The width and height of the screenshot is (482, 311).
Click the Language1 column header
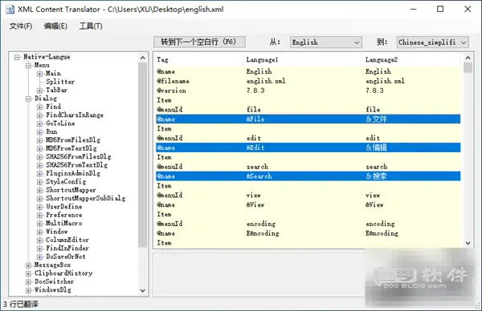click(x=303, y=60)
